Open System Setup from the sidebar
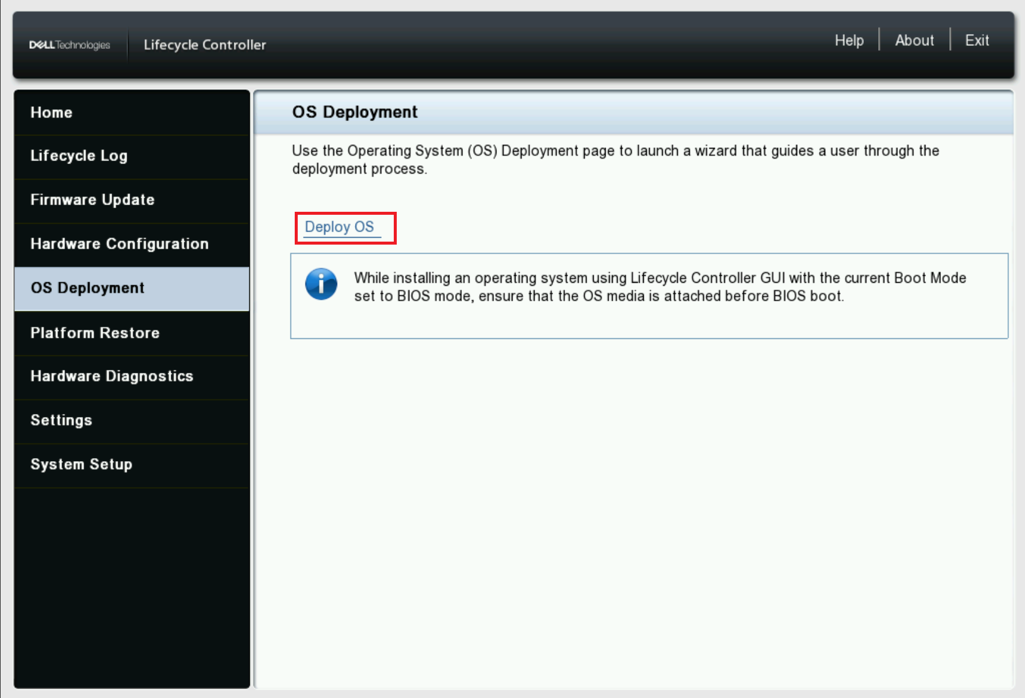1025x698 pixels. 82,464
